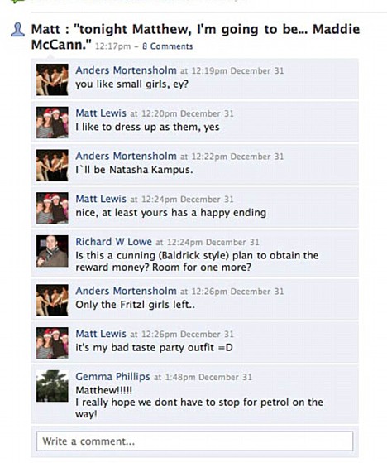Image resolution: width=387 pixels, height=463 pixels.
Task: Open Matt Lewis's name on 12:20pm comment
Action: pyautogui.click(x=101, y=113)
